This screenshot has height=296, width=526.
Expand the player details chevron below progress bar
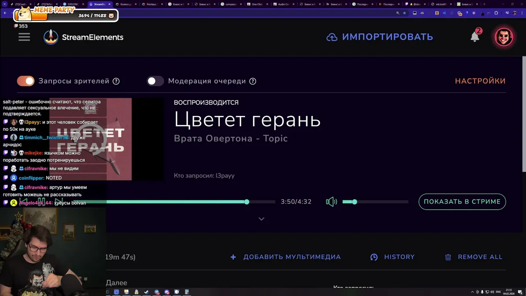pos(261,219)
